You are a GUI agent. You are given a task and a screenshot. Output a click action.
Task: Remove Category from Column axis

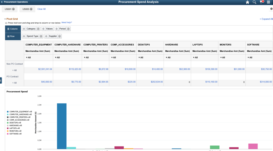pyautogui.click(x=38, y=29)
